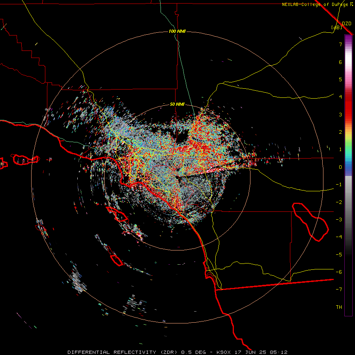Click the -4 scale label
This screenshot has height=355, width=355.
pos(339,237)
